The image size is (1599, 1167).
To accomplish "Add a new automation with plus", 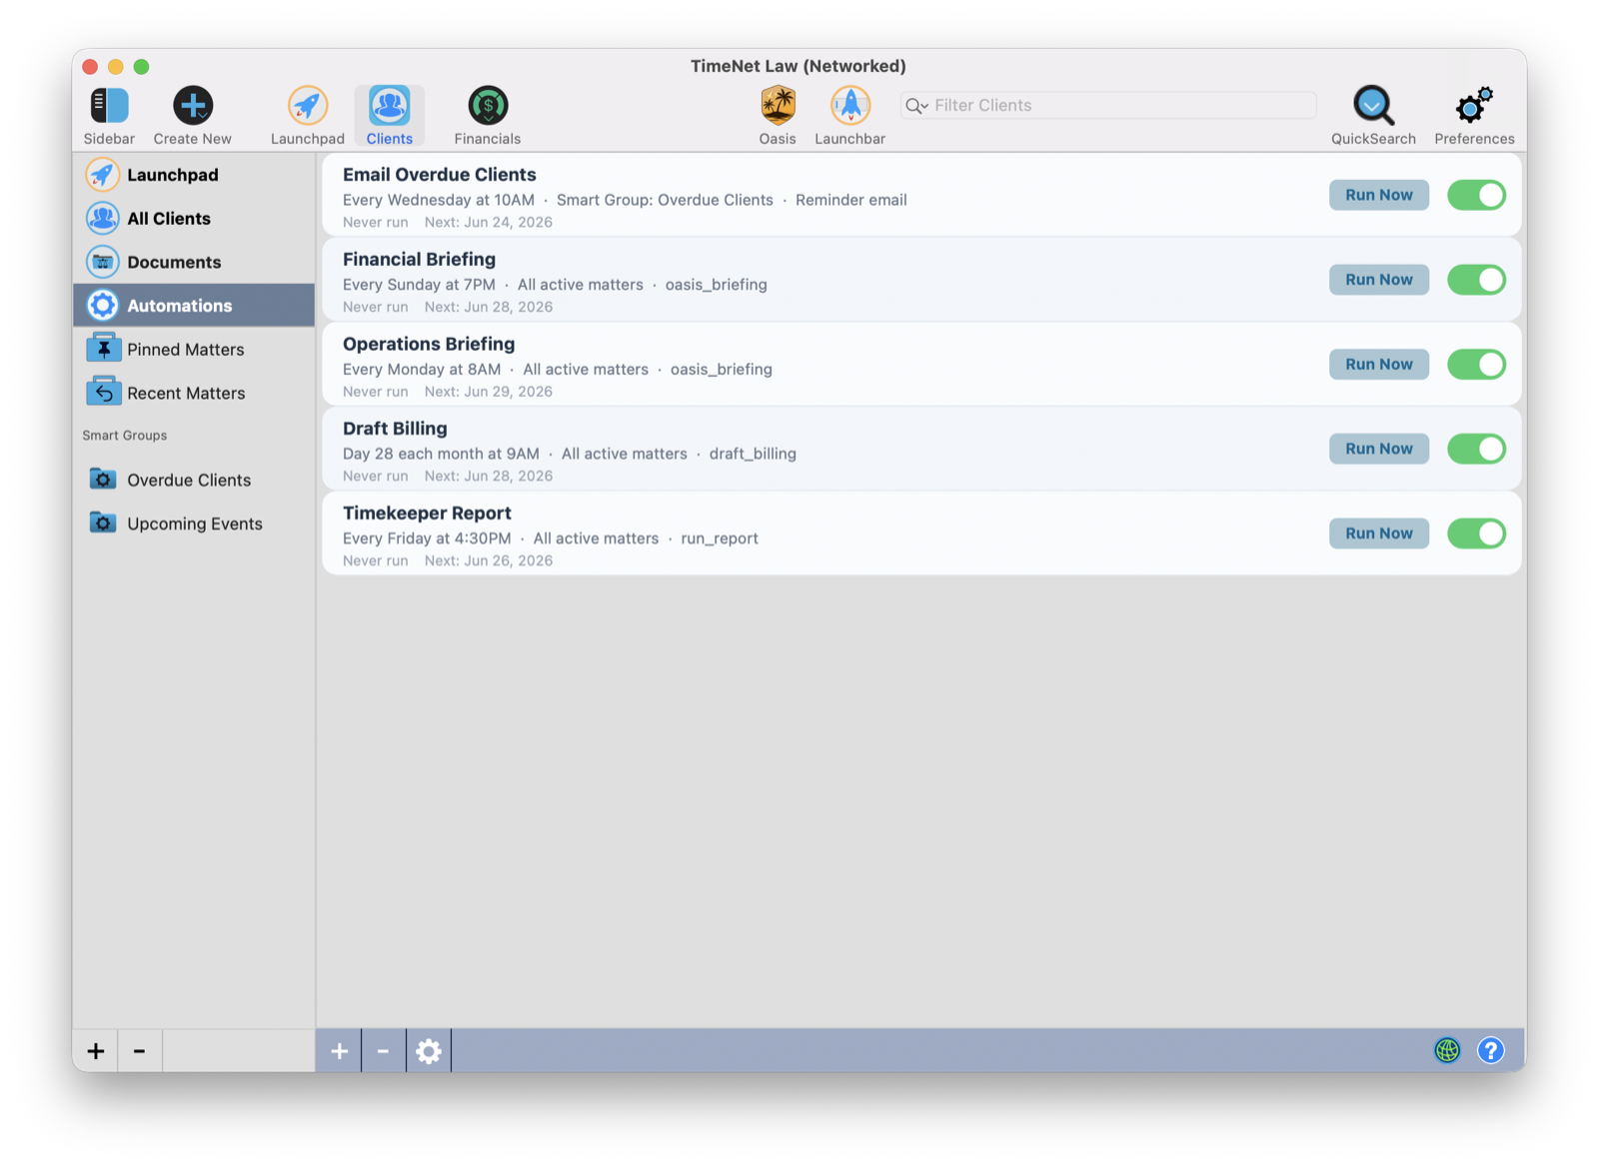I will pos(339,1051).
